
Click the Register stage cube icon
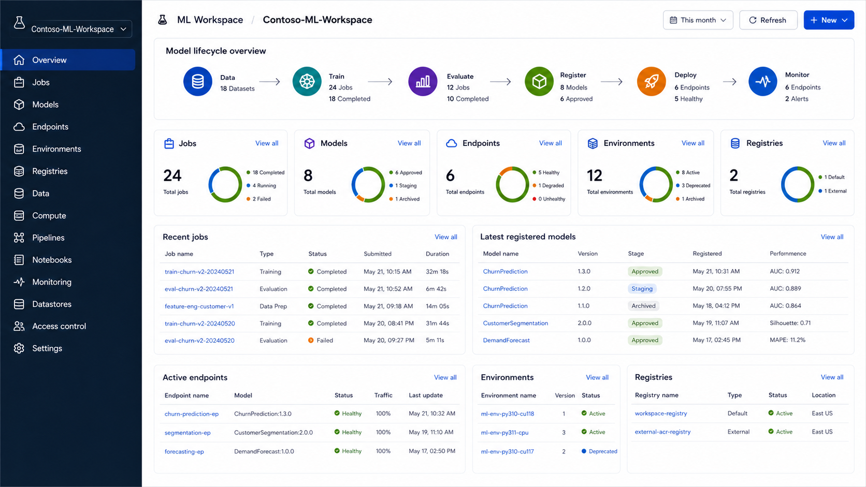coord(539,82)
